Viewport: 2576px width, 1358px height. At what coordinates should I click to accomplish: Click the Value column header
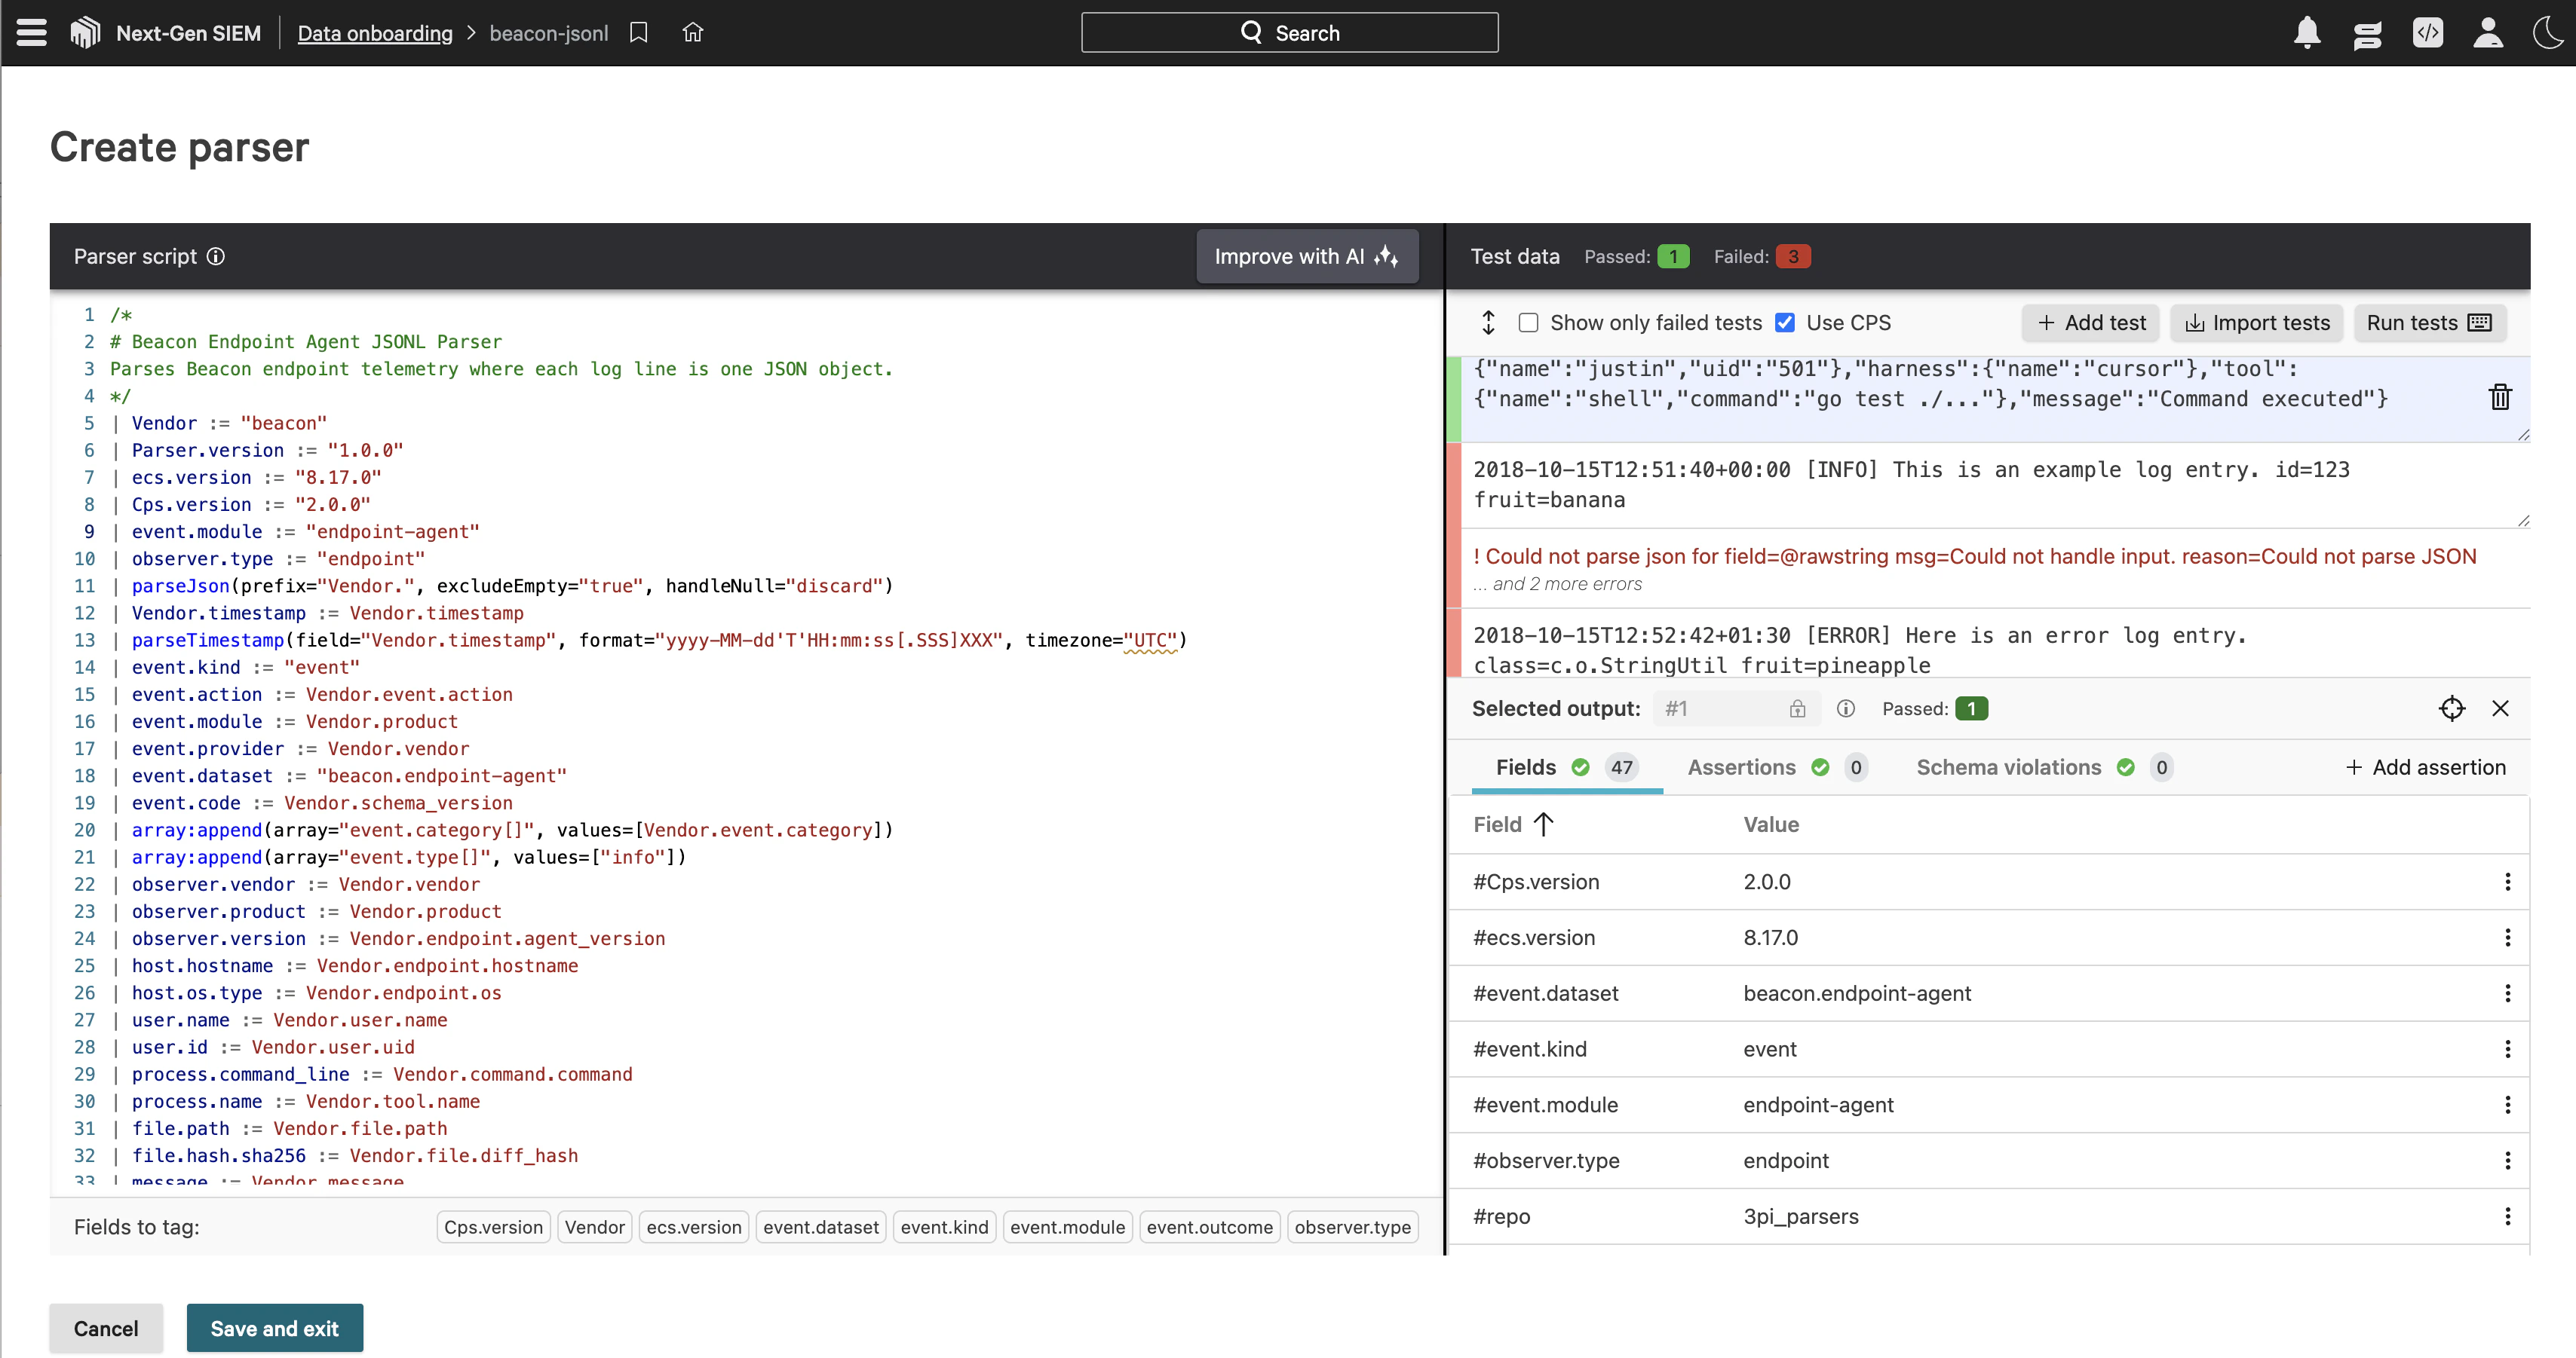point(1771,824)
